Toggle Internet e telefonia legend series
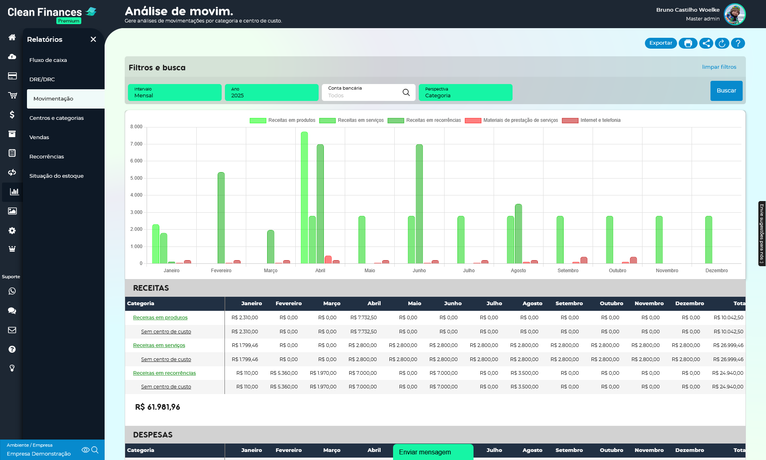The height and width of the screenshot is (460, 766). pos(591,120)
